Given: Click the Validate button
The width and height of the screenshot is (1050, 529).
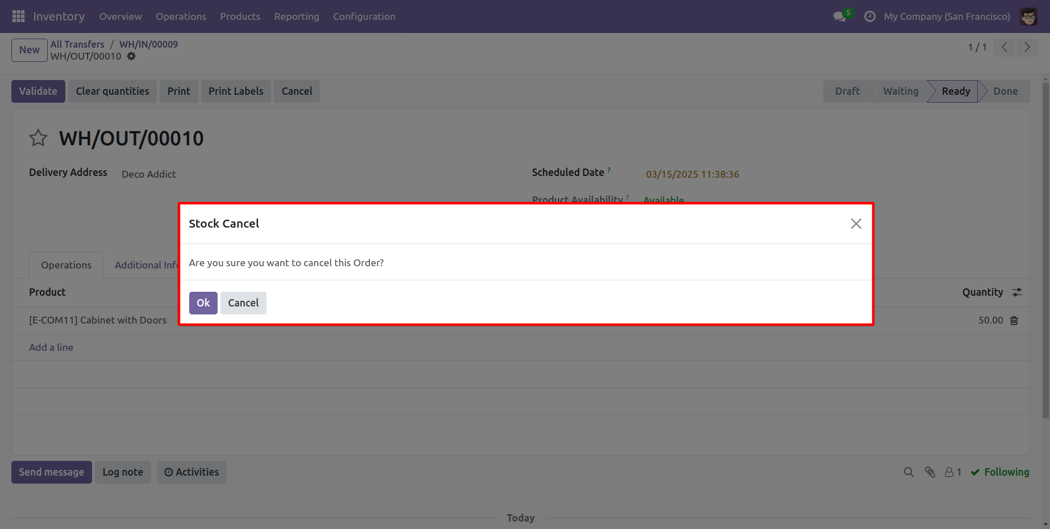Looking at the screenshot, I should tap(38, 91).
